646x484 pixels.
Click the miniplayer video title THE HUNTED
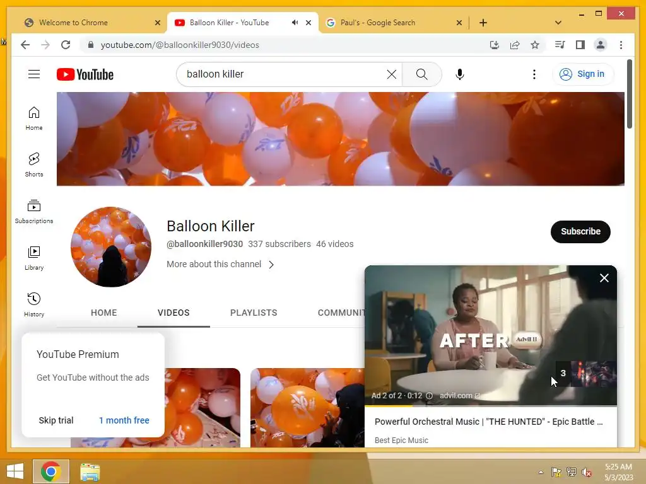(489, 422)
